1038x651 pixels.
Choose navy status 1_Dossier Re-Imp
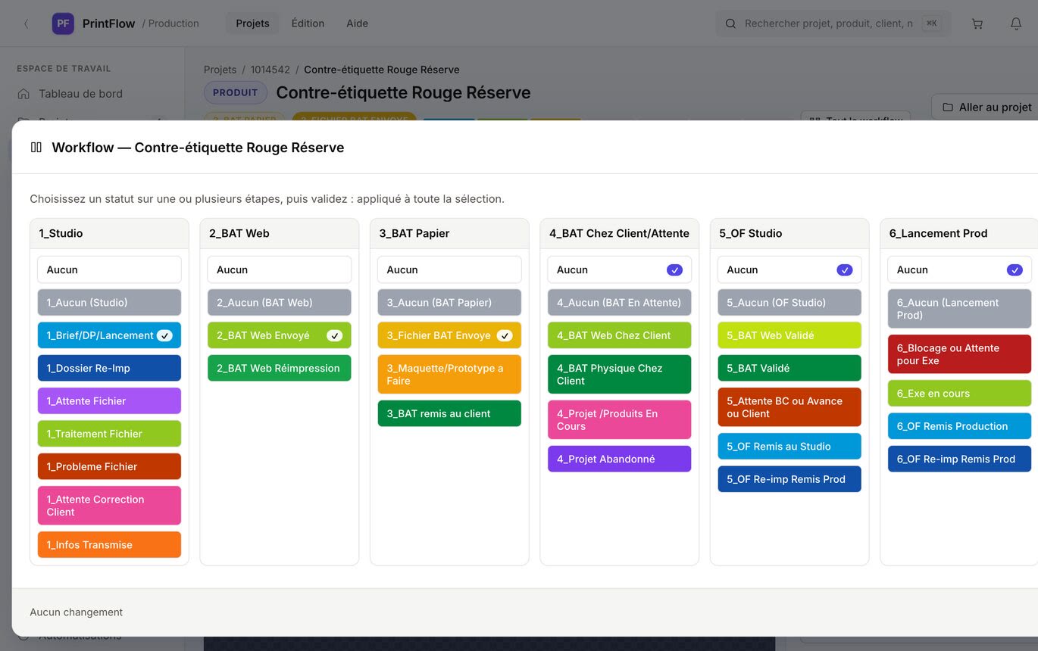click(x=109, y=368)
